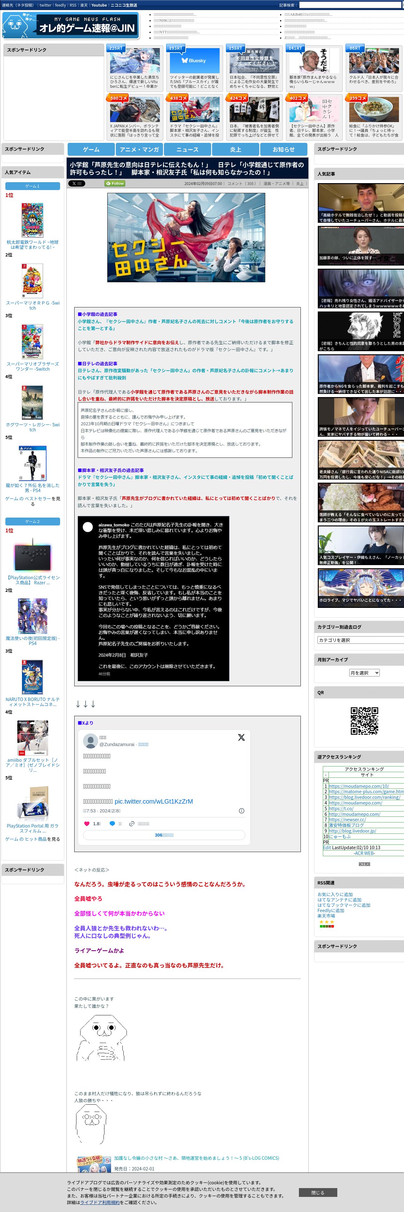Open the 359コメ school lunch article thumbnail
The height and width of the screenshot is (1212, 404).
click(374, 109)
